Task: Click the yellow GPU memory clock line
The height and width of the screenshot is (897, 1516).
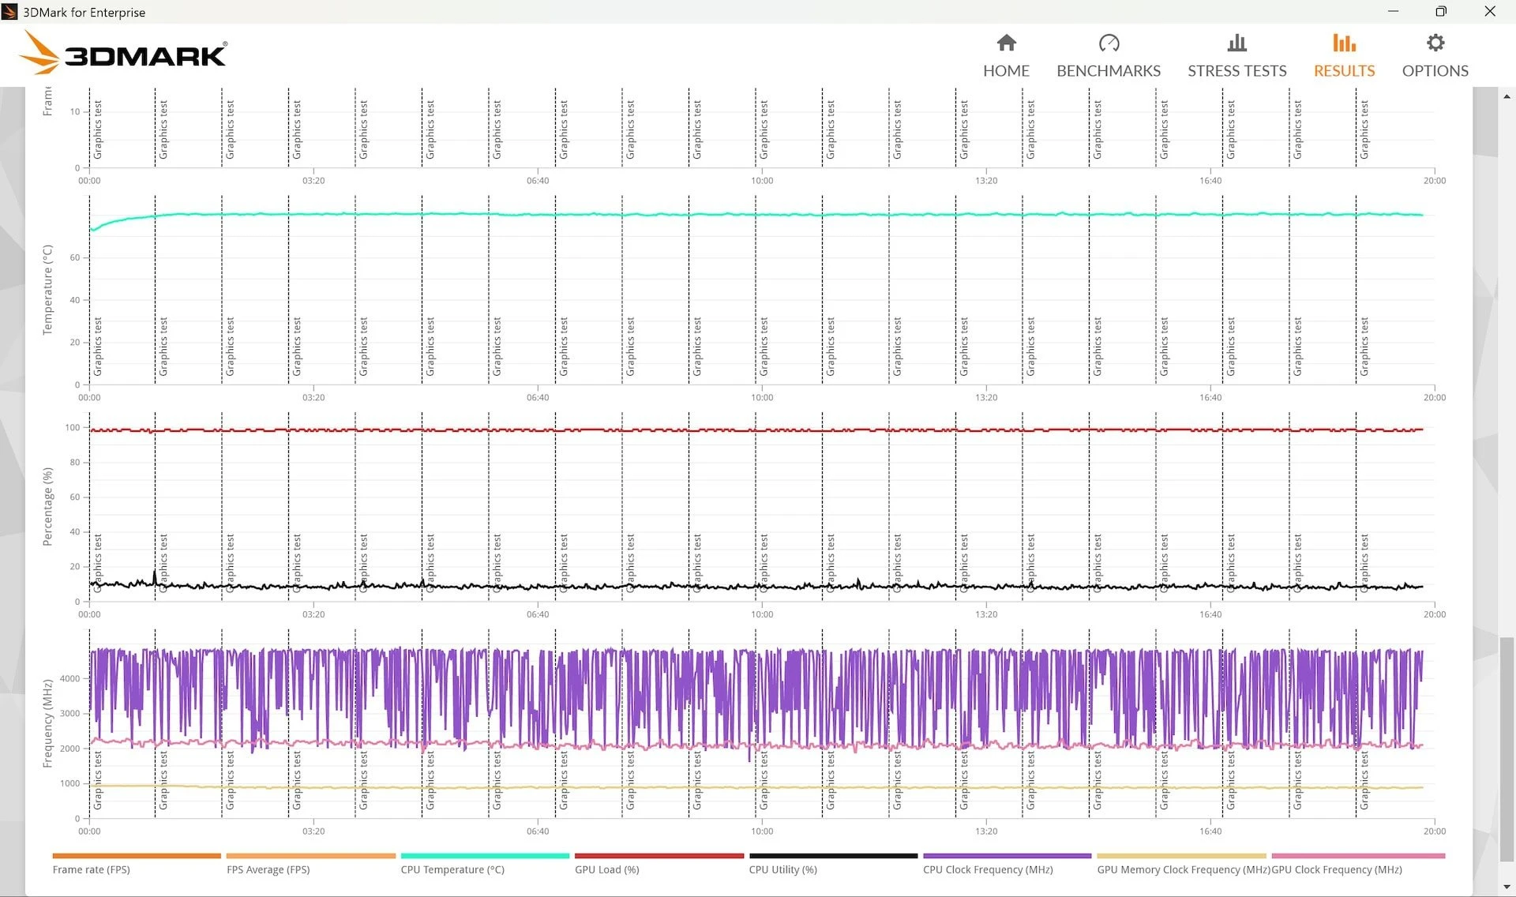Action: pos(758,787)
